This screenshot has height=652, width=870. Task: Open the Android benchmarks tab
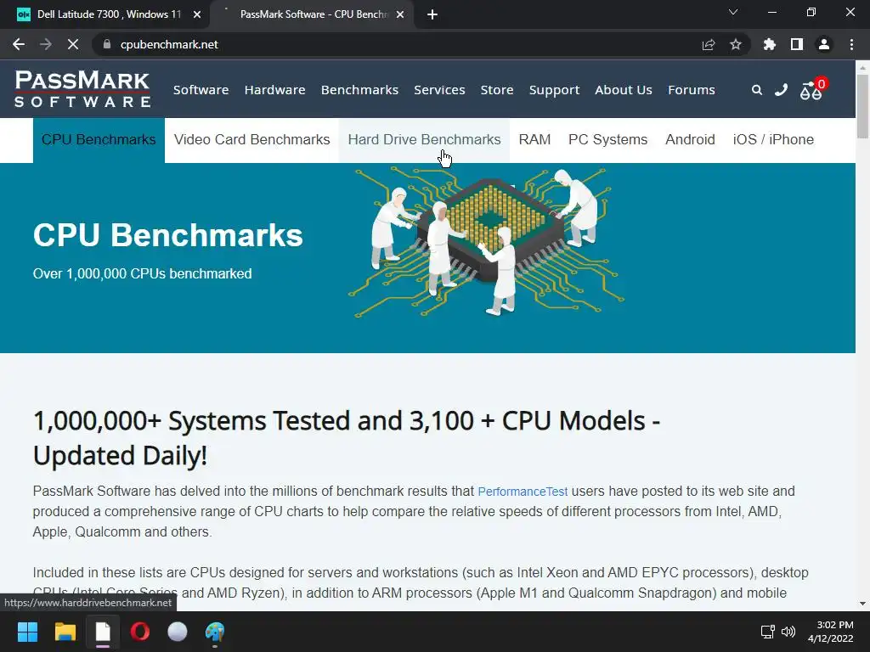click(690, 140)
